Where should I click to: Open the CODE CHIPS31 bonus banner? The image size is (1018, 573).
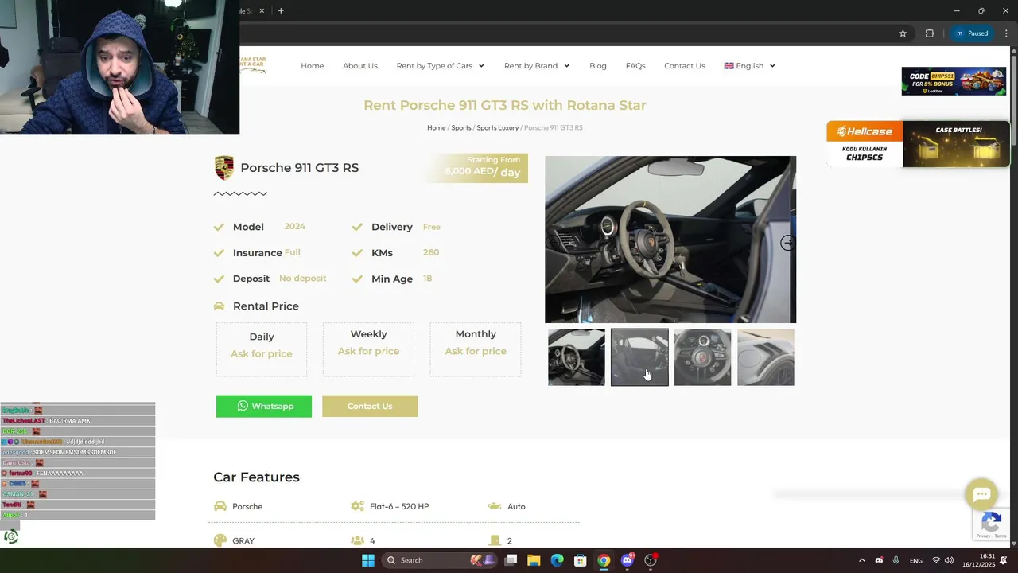click(x=954, y=81)
